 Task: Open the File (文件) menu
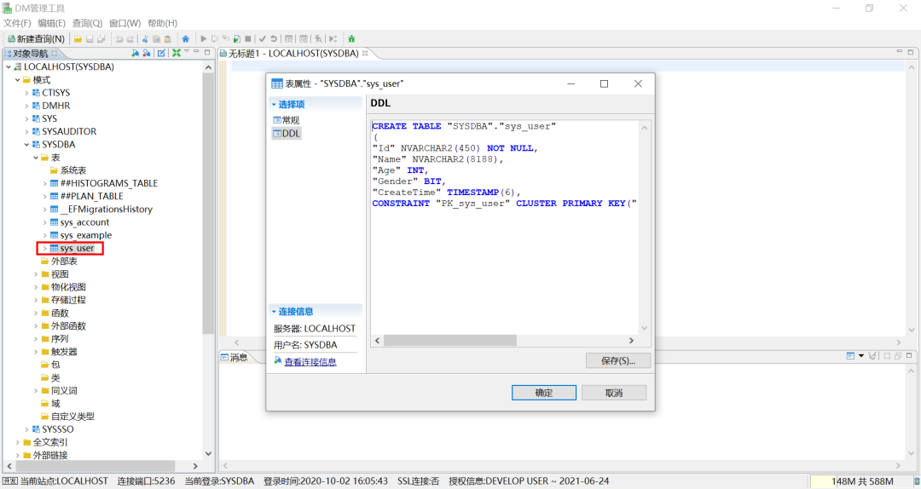point(17,23)
